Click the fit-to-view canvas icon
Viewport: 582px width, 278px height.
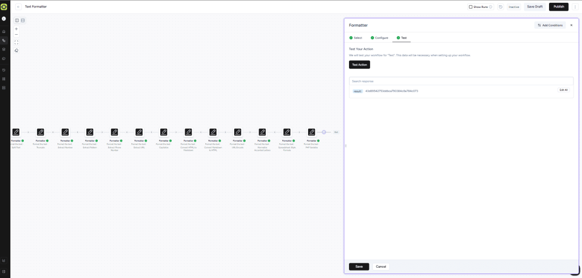pyautogui.click(x=16, y=42)
